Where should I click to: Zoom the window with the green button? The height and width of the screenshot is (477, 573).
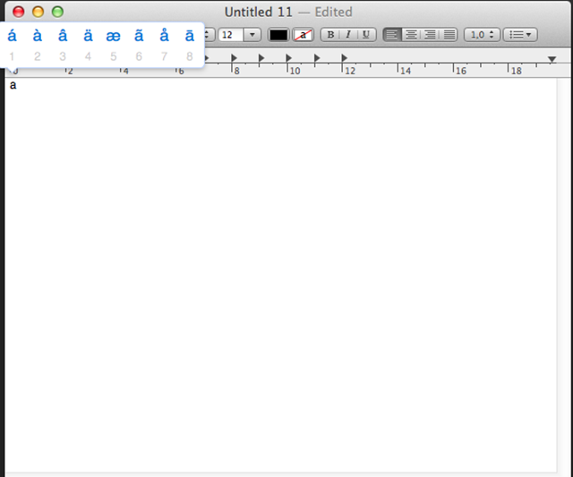click(57, 12)
